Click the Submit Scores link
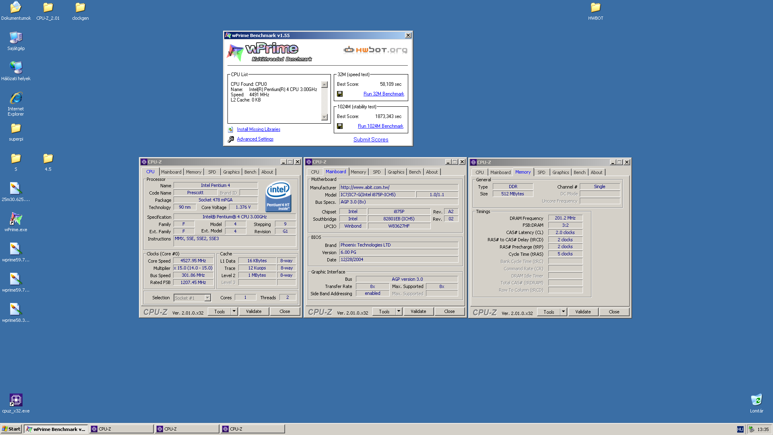Viewport: 773px width, 435px height. coord(371,139)
